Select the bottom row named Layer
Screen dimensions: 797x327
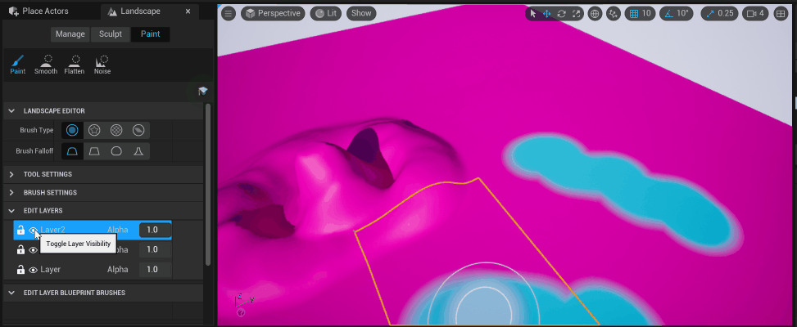[93, 269]
